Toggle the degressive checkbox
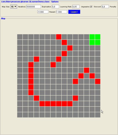Image resolution: width=118 pixels, height=135 pixels. pos(91,7)
